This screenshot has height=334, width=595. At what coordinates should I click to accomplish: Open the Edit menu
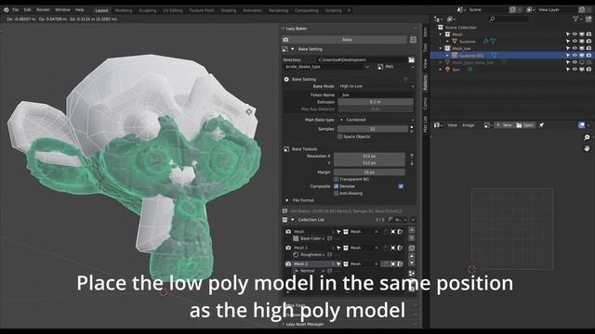(x=27, y=10)
